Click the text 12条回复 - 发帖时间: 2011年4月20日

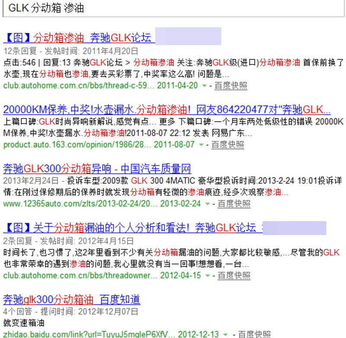[71, 51]
